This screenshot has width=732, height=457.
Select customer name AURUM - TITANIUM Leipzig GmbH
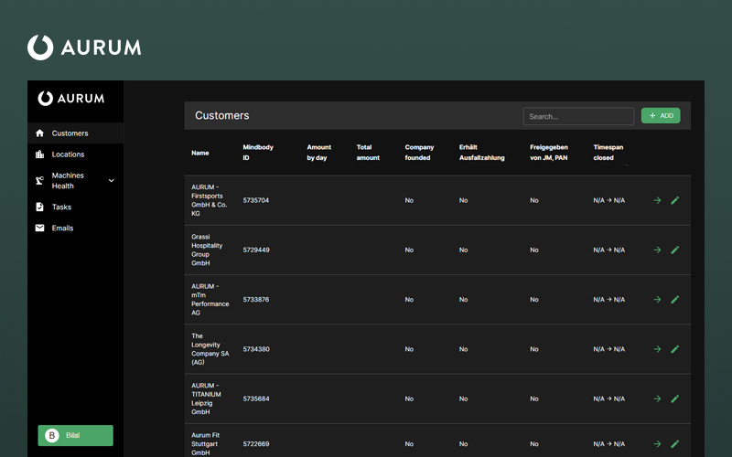(x=206, y=399)
